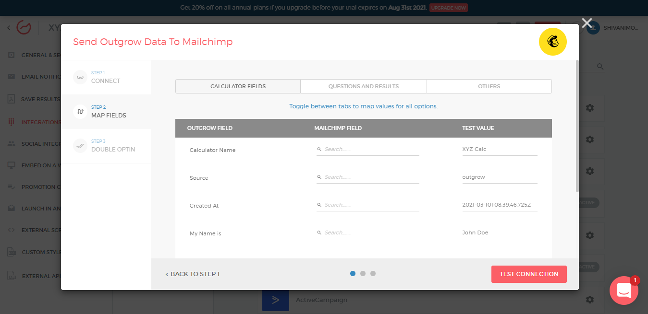The image size is (648, 314).
Task: Click Custom Styles sidebar icon
Action: pyautogui.click(x=12, y=252)
